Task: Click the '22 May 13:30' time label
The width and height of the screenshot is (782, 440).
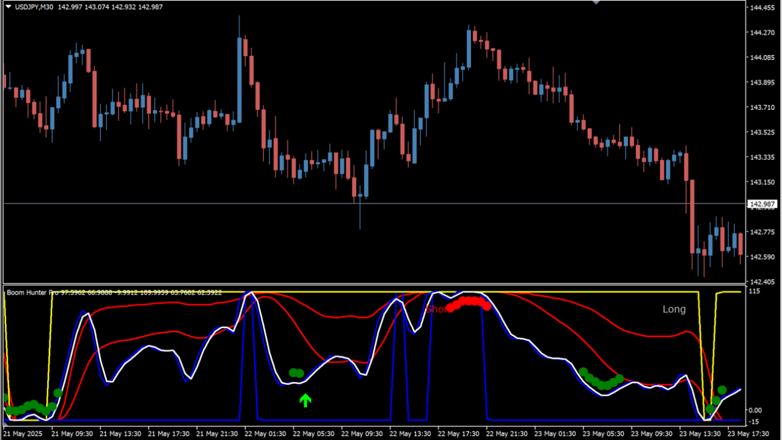Action: coord(410,434)
